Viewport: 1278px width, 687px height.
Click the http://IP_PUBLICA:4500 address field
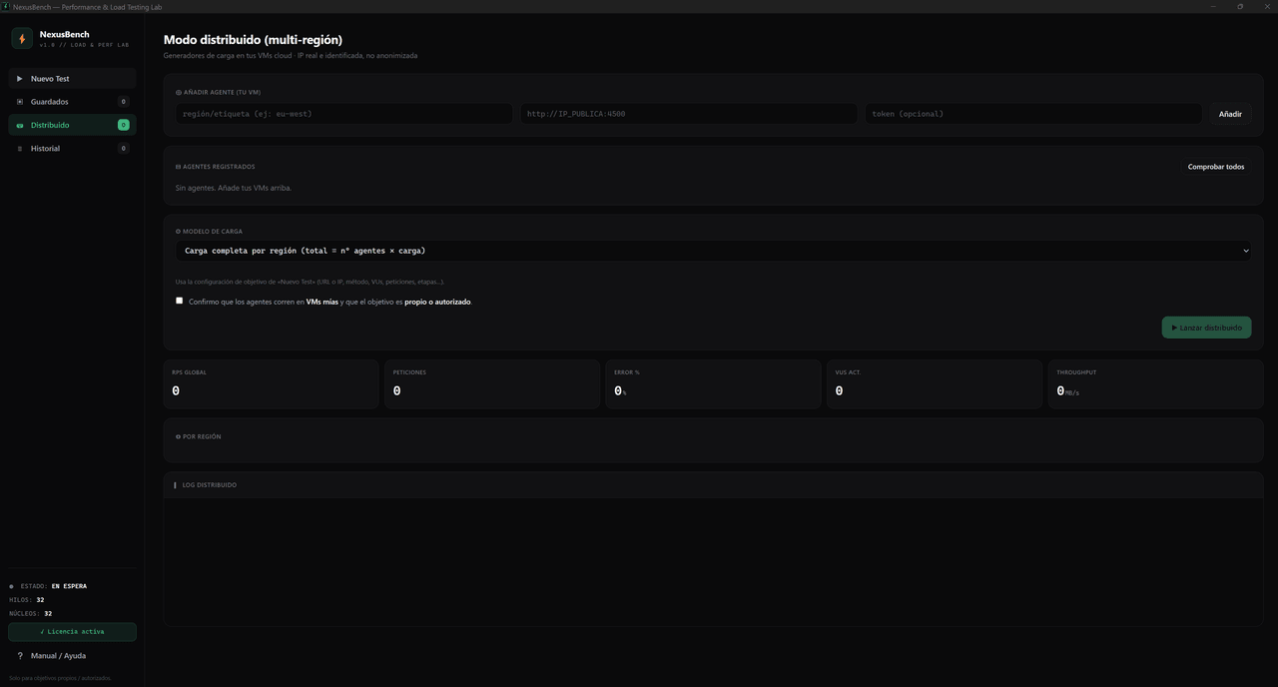click(689, 114)
